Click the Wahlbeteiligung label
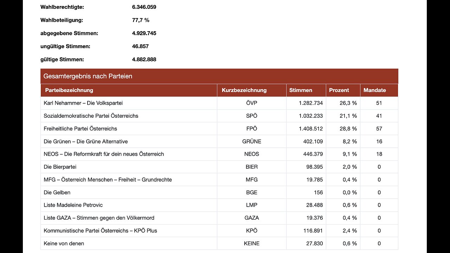This screenshot has height=253, width=450. point(62,20)
